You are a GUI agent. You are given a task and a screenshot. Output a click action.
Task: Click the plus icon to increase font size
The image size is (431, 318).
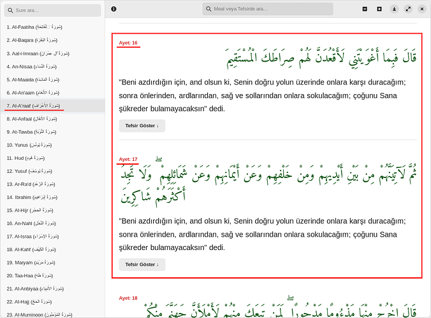tap(379, 9)
